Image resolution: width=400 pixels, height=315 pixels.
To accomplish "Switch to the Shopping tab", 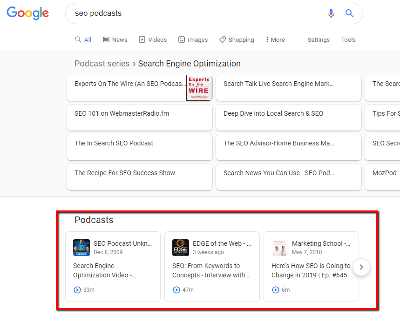I will coord(237,39).
